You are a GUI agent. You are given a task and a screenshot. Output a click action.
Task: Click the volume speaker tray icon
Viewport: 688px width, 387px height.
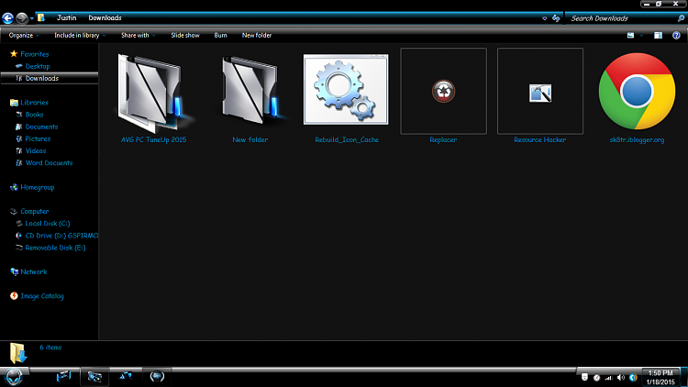621,377
